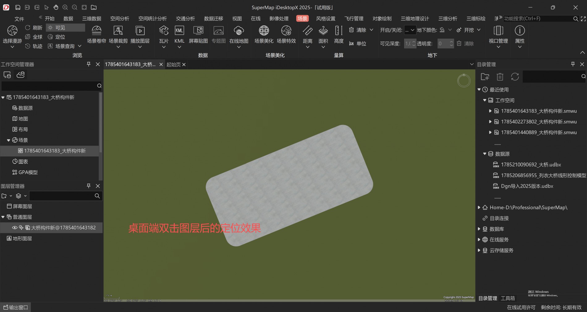The width and height of the screenshot is (587, 312).
Task: Click the 视口管理 viewport manager icon
Action: coord(498,31)
